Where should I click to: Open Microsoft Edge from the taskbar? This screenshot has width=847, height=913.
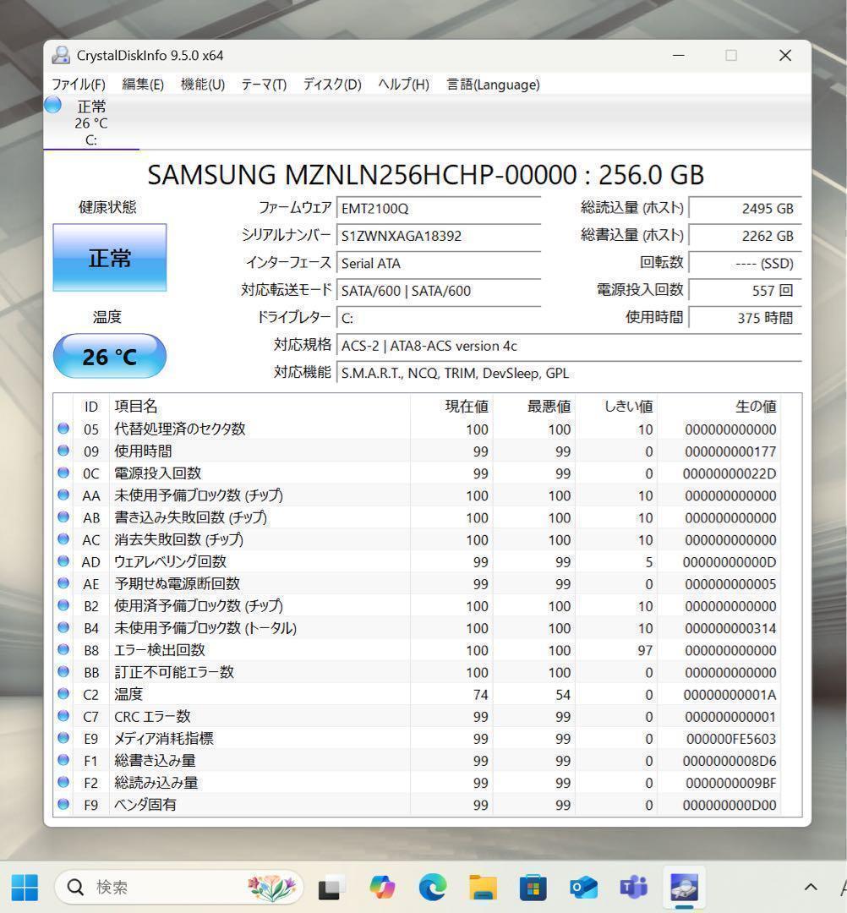click(433, 888)
